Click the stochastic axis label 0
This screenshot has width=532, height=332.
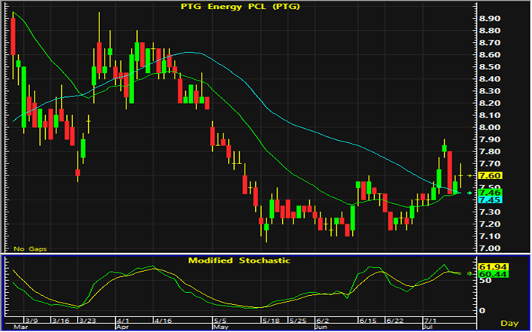(x=482, y=310)
